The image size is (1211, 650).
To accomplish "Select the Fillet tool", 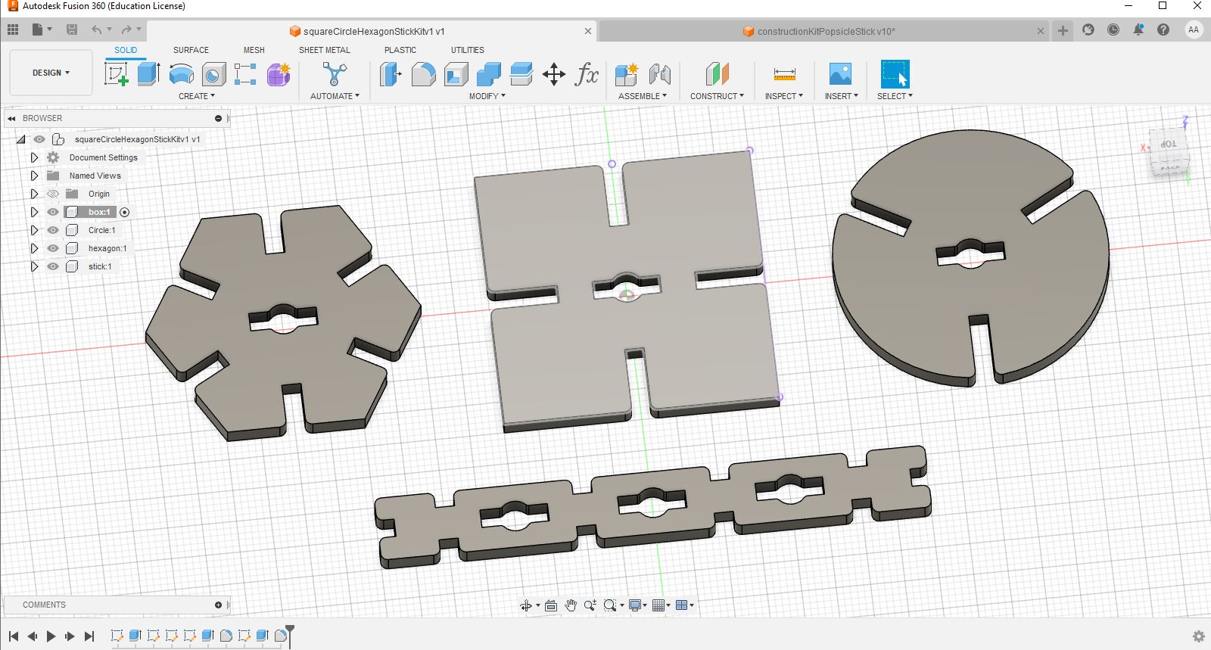I will (x=423, y=74).
